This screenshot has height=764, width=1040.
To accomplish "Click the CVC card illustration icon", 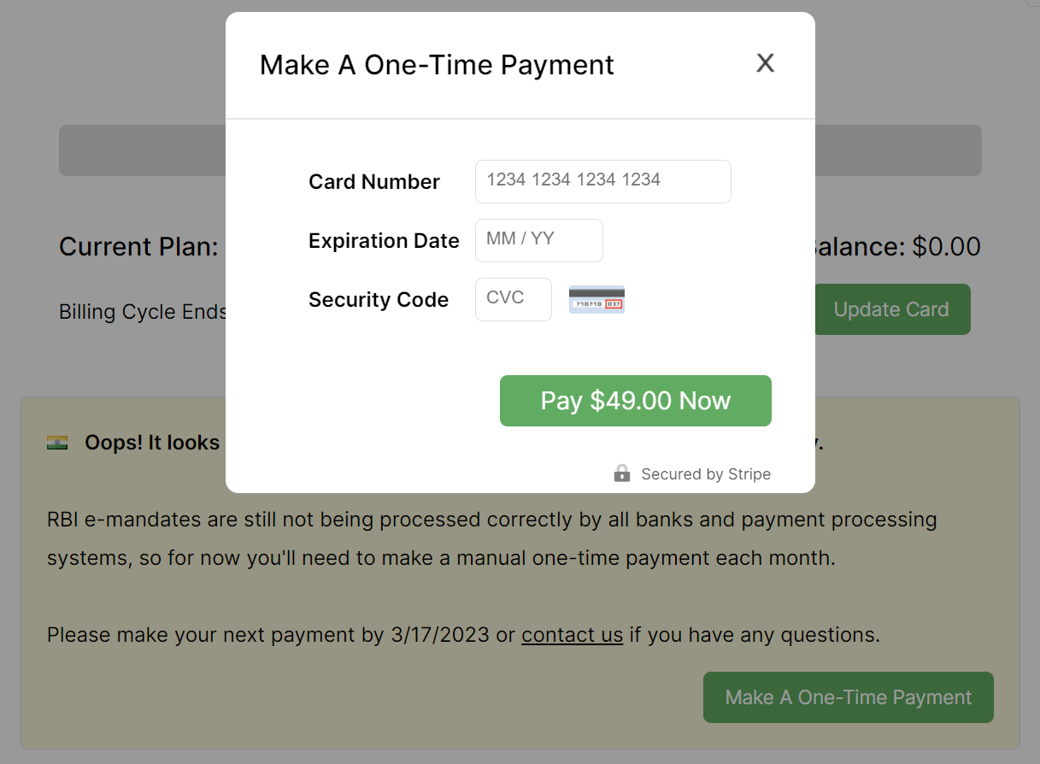I will click(x=596, y=300).
